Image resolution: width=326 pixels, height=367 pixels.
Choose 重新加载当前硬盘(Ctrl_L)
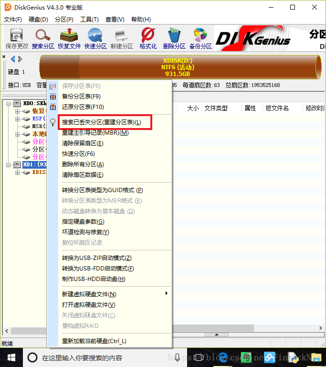[x=94, y=341]
